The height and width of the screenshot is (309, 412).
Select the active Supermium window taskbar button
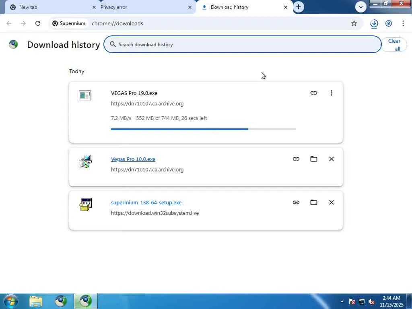tap(86, 301)
